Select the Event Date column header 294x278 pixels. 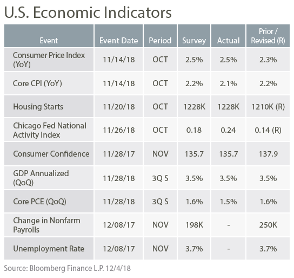coord(118,36)
